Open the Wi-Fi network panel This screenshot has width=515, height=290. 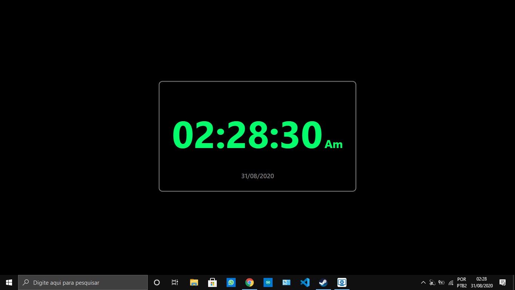pyautogui.click(x=451, y=282)
